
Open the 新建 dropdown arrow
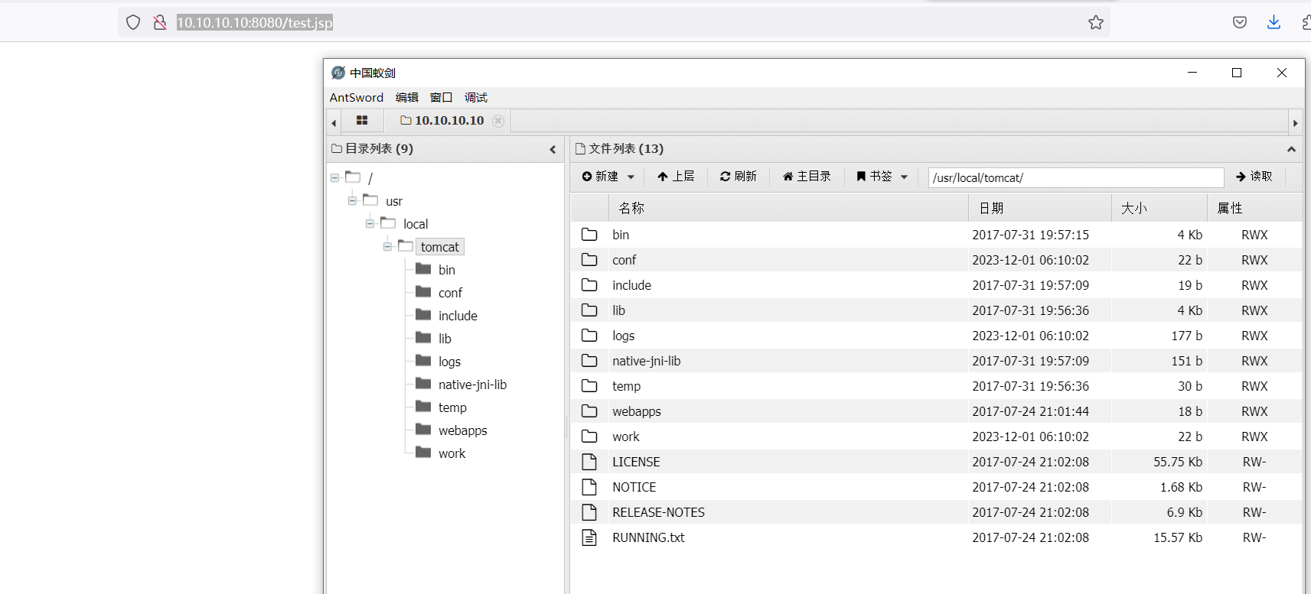[x=631, y=177]
